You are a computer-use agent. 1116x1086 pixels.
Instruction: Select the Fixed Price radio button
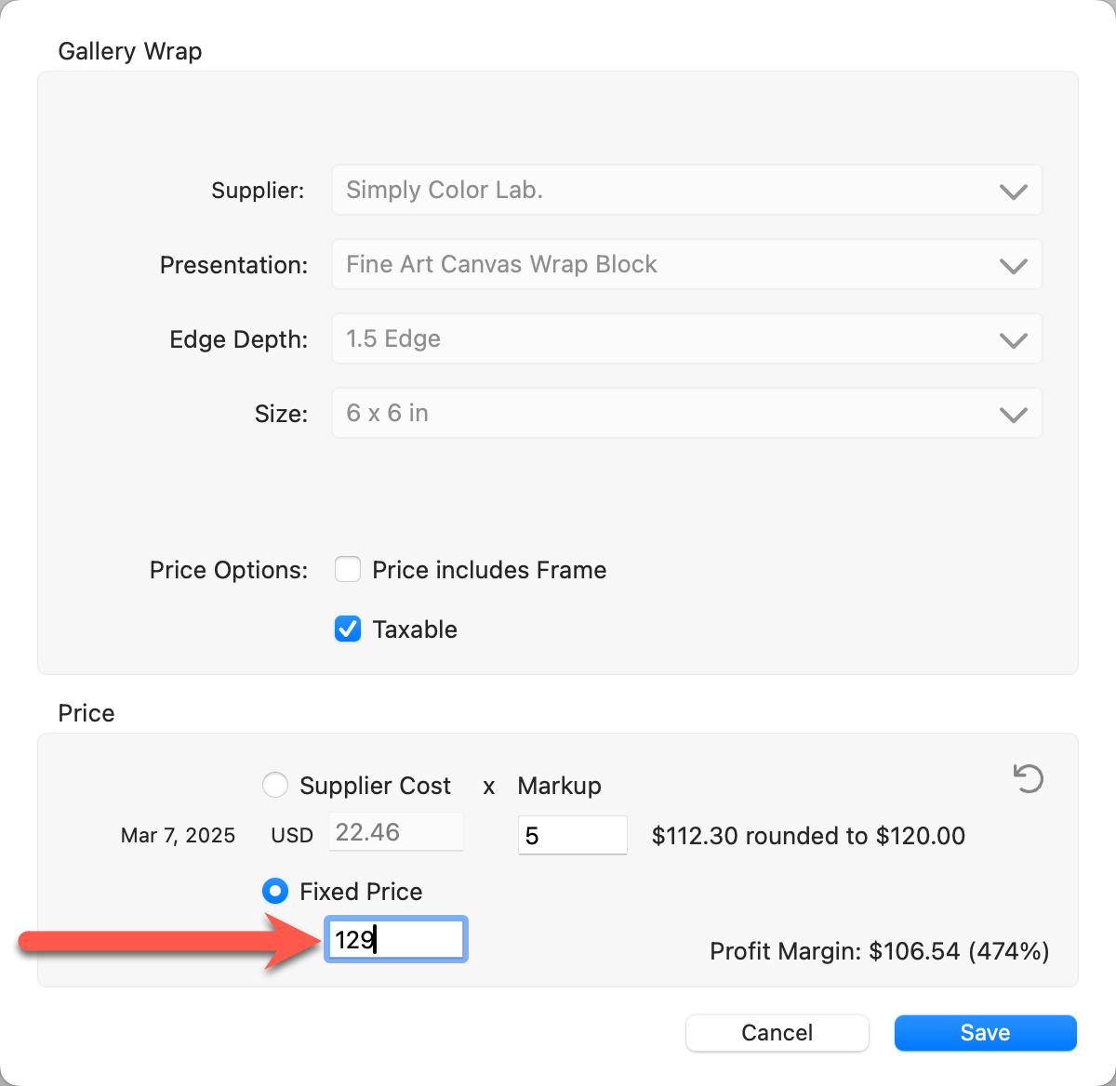click(x=275, y=892)
